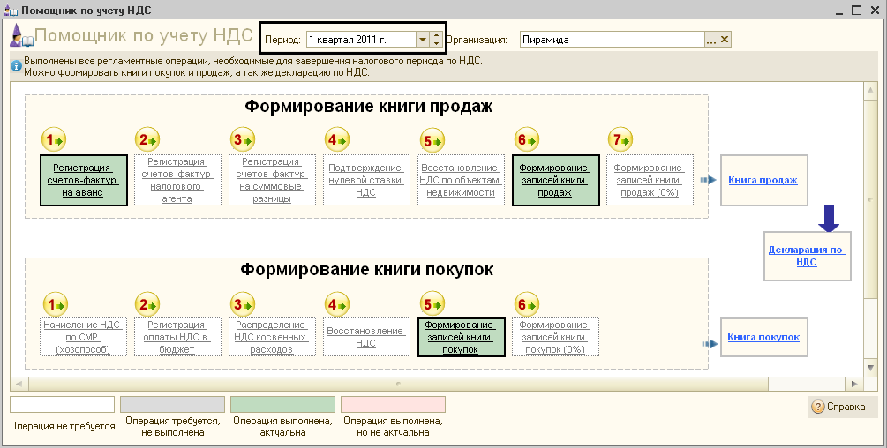
Task: Click step 1 icon in Формирование книги продаж
Action: [x=54, y=139]
